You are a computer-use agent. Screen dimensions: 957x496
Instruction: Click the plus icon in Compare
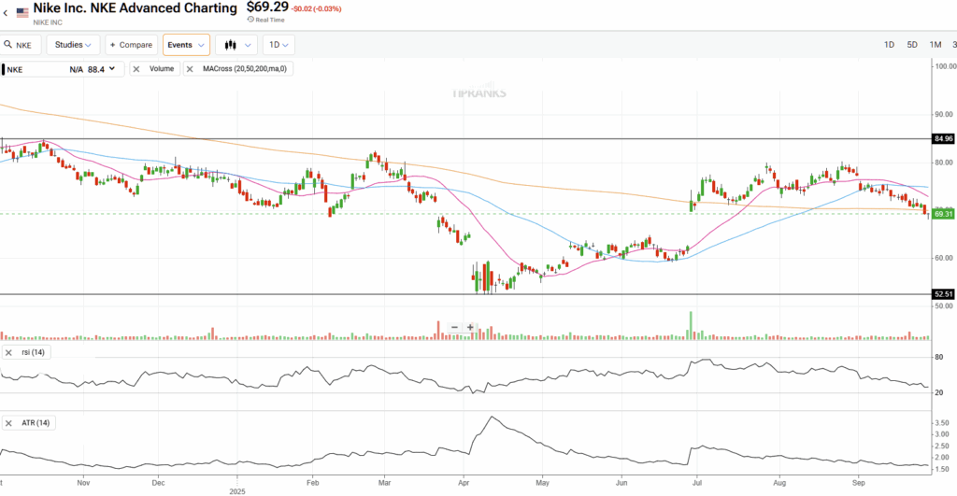click(x=112, y=45)
